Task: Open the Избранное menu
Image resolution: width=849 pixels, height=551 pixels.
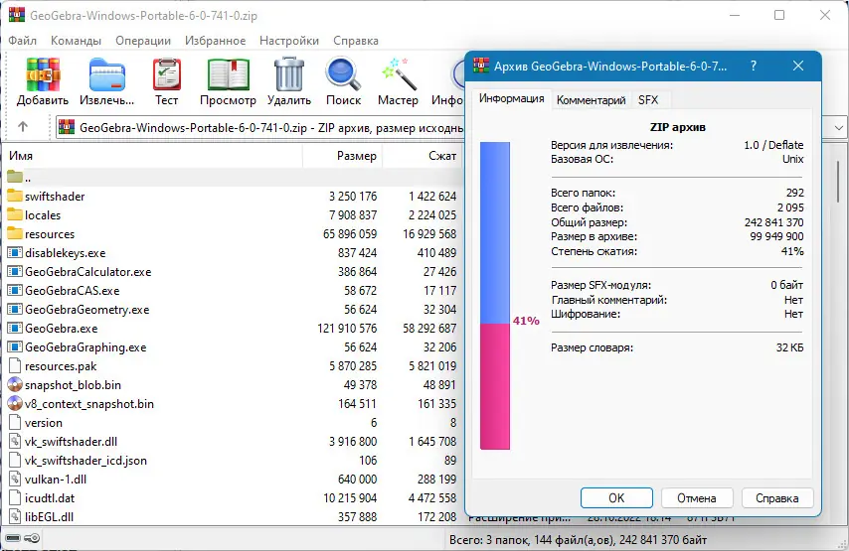Action: tap(216, 41)
